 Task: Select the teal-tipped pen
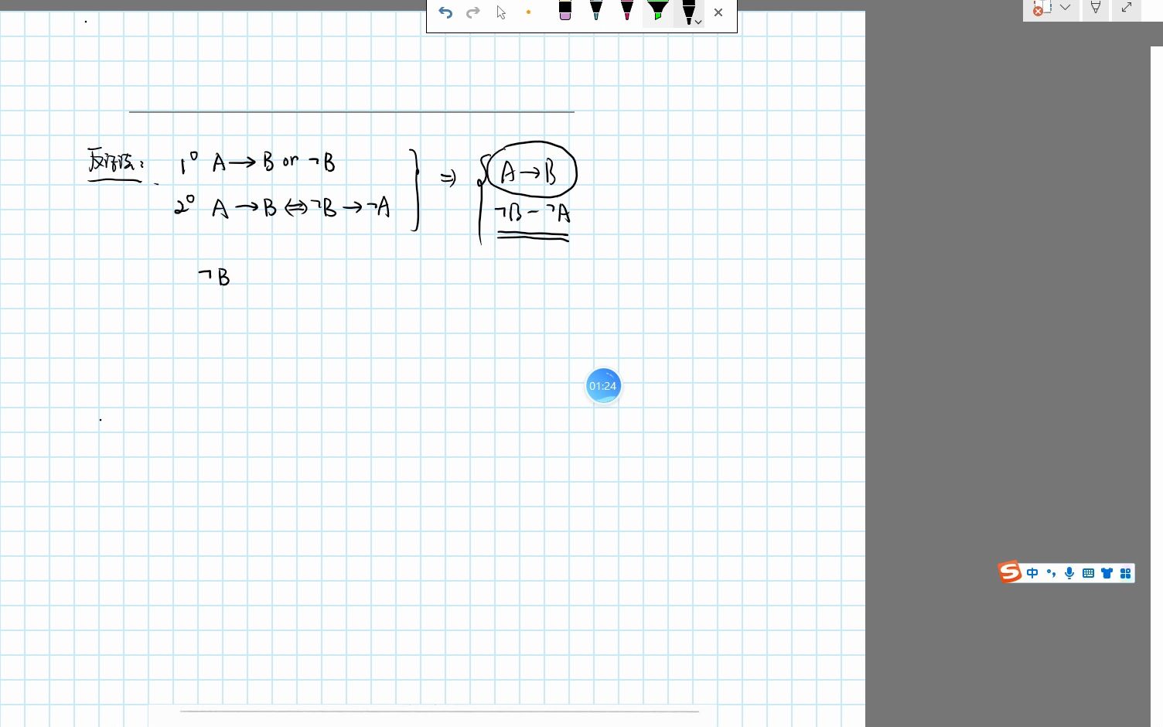(596, 11)
